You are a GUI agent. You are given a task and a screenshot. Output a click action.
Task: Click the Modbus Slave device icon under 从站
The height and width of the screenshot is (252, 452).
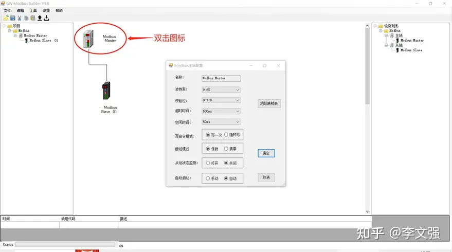pyautogui.click(x=397, y=50)
